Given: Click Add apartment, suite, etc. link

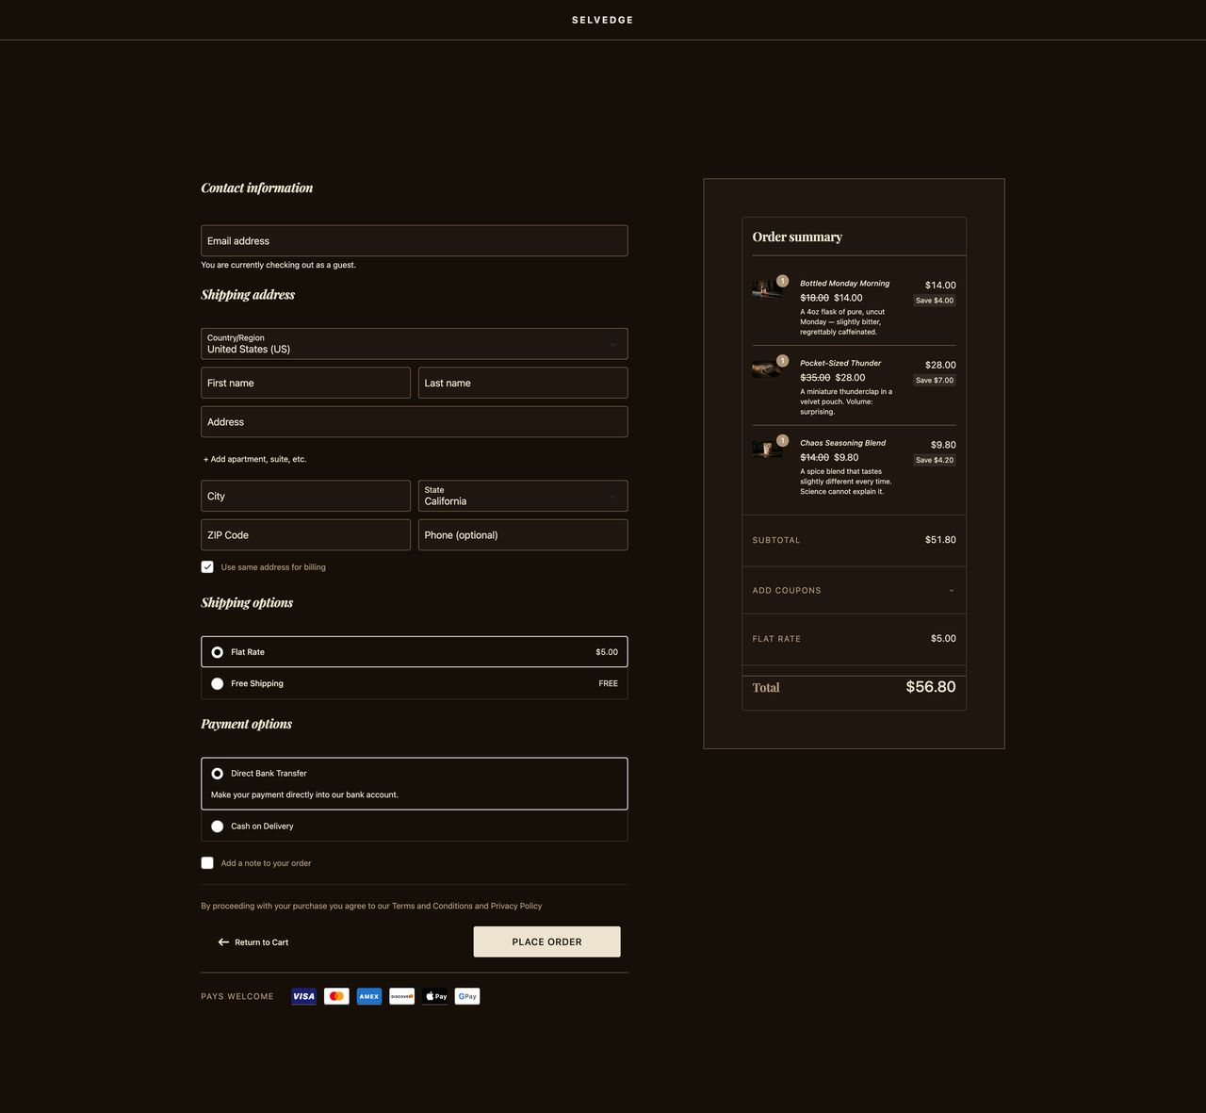Looking at the screenshot, I should click(x=255, y=460).
